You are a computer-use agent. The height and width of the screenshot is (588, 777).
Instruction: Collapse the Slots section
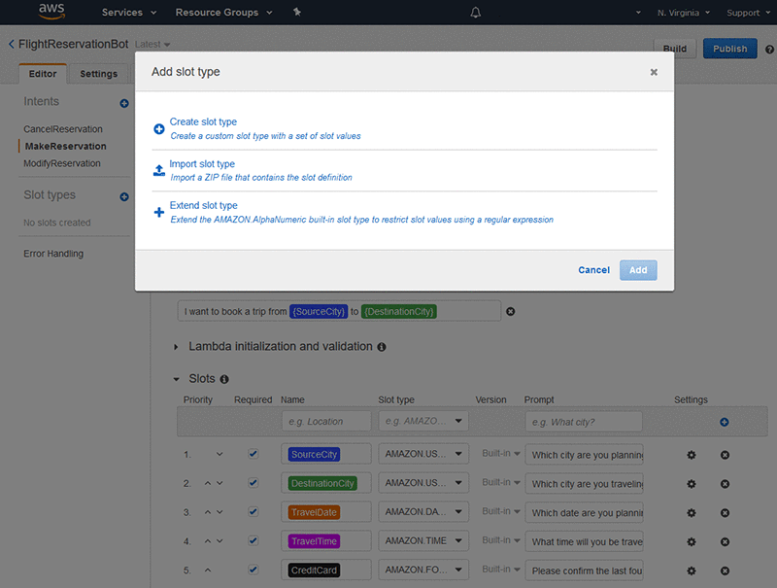pos(176,379)
